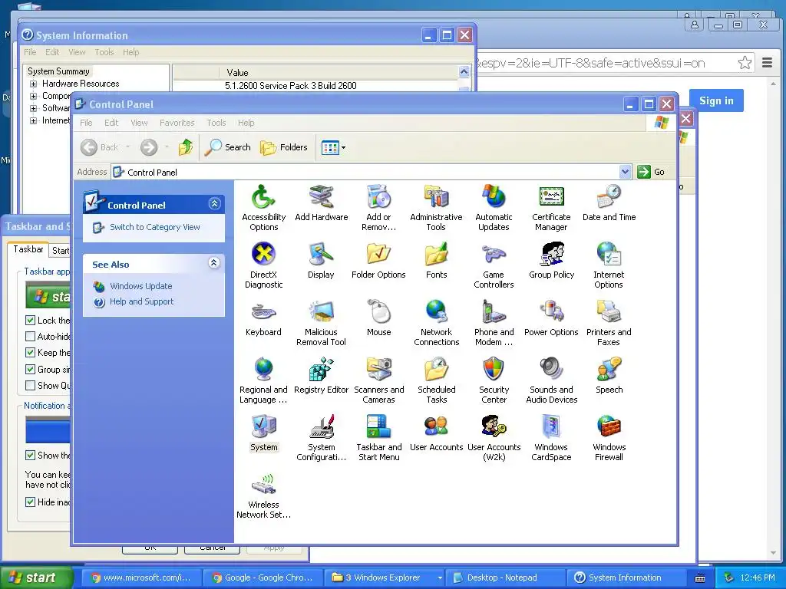Open DirectX Diagnostic icon
Image resolution: width=786 pixels, height=589 pixels.
click(x=264, y=265)
